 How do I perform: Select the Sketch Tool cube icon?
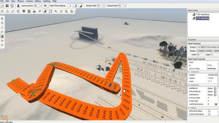(24, 11)
